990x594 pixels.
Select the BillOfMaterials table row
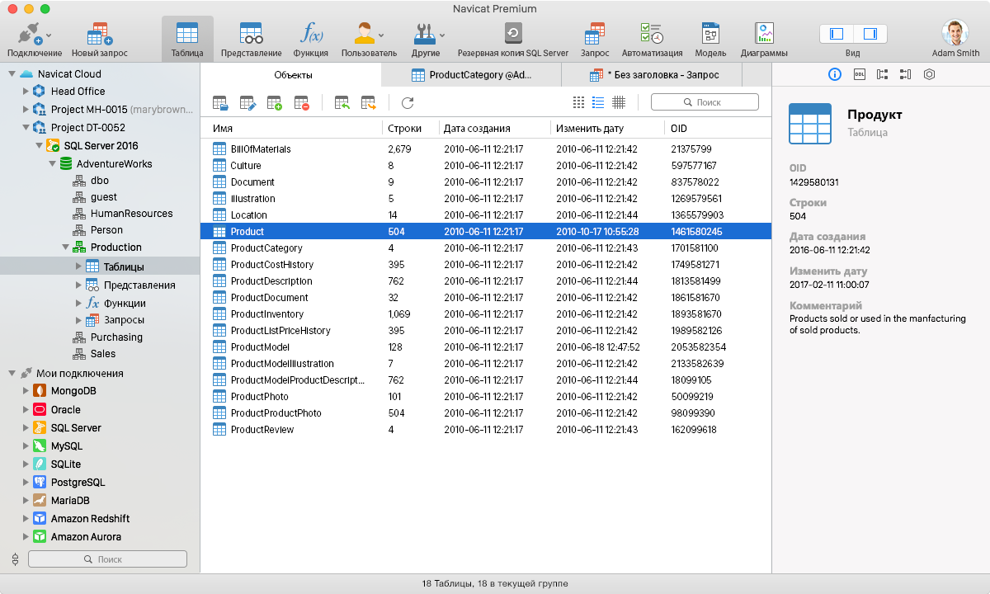click(486, 149)
